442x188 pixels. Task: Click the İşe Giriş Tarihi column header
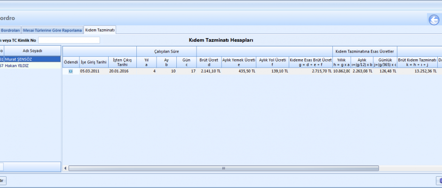tap(94, 62)
